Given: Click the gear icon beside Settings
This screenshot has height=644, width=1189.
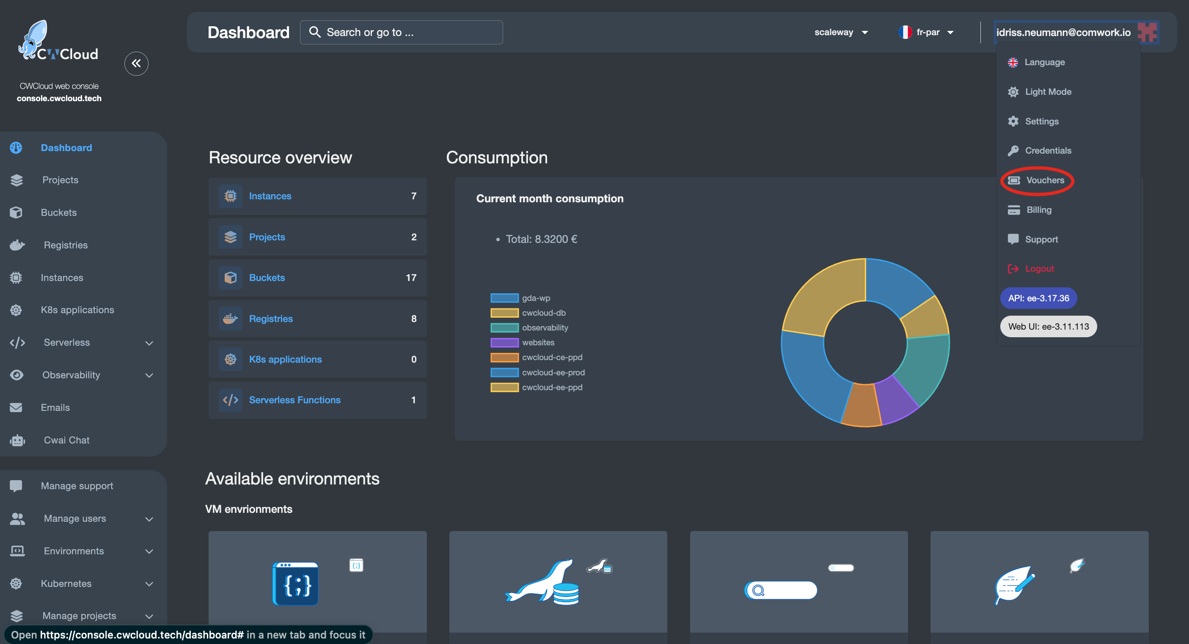Looking at the screenshot, I should point(1013,121).
